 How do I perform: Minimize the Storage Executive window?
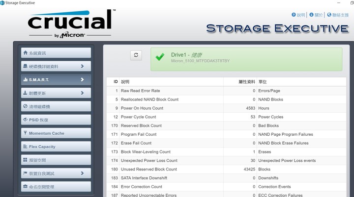click(x=339, y=3)
